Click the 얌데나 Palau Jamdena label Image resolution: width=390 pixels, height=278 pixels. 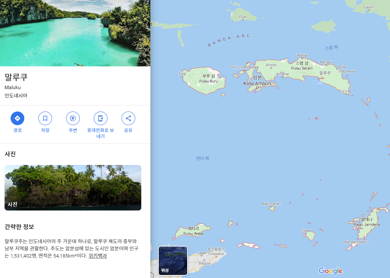[x=366, y=222]
